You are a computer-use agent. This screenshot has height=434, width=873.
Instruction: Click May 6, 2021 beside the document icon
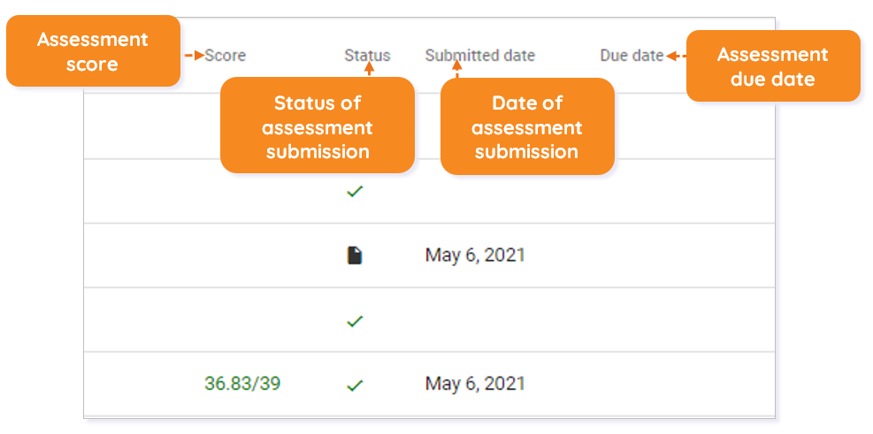475,255
